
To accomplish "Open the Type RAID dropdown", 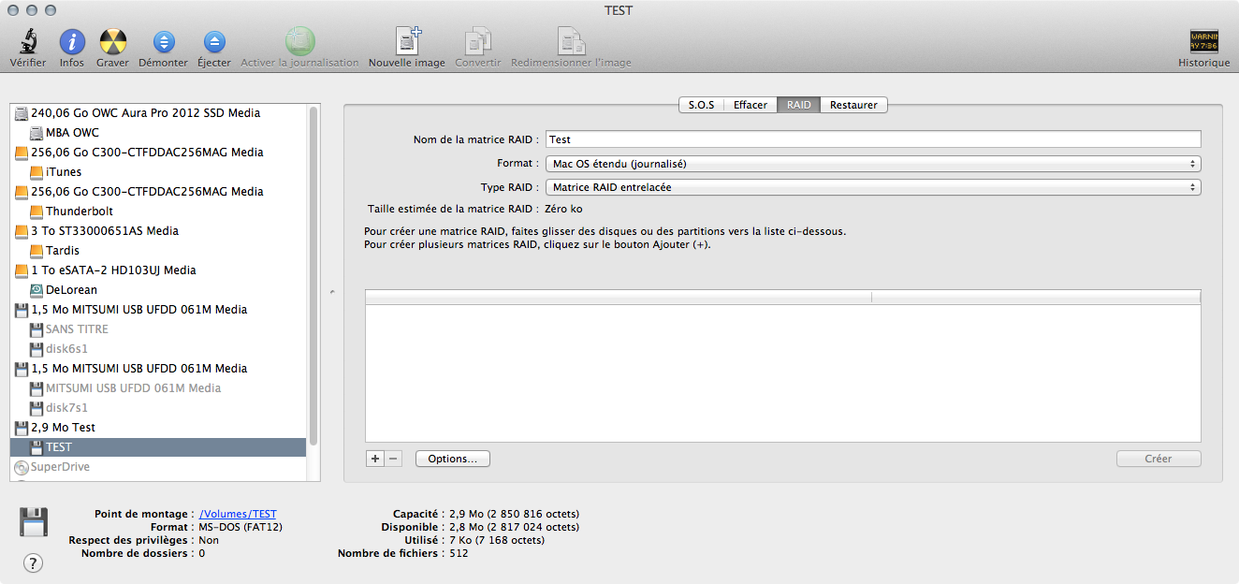I will pos(873,187).
